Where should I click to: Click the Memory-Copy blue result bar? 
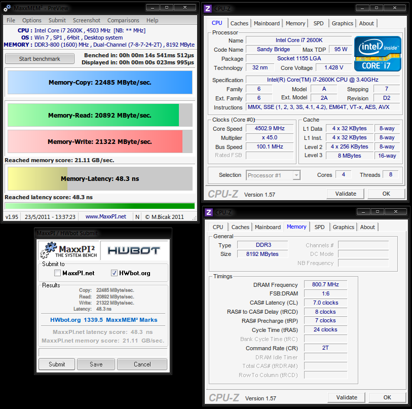pos(100,82)
